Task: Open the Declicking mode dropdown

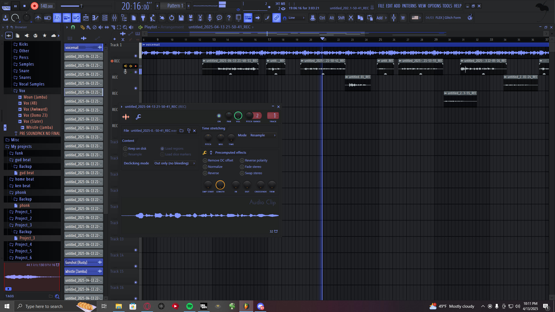Action: 175,163
